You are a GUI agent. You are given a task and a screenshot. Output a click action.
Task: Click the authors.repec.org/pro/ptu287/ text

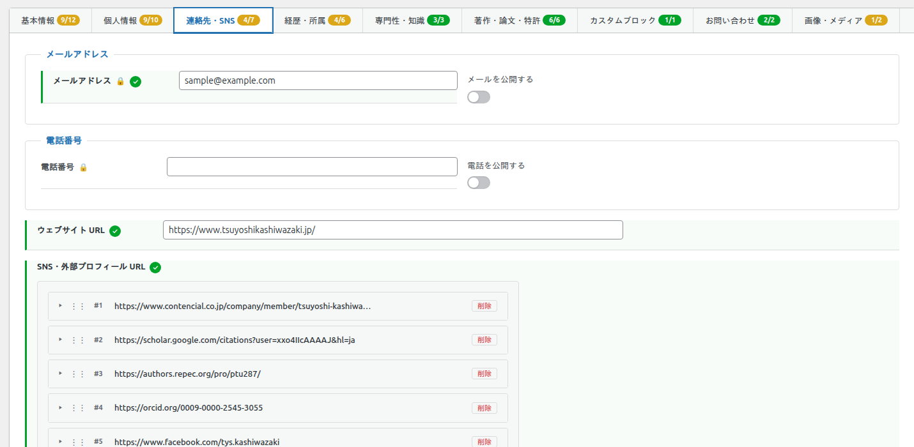pyautogui.click(x=187, y=374)
